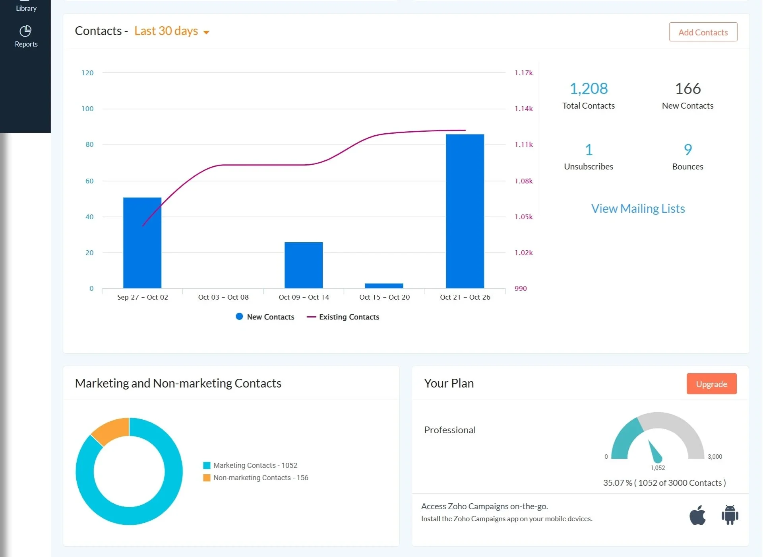Click the Unsubscribes count

coord(589,150)
